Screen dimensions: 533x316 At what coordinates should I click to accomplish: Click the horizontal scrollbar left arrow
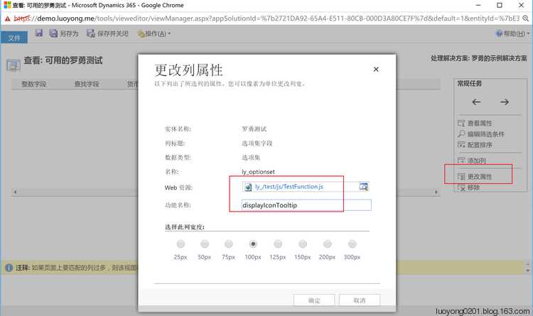[15, 192]
